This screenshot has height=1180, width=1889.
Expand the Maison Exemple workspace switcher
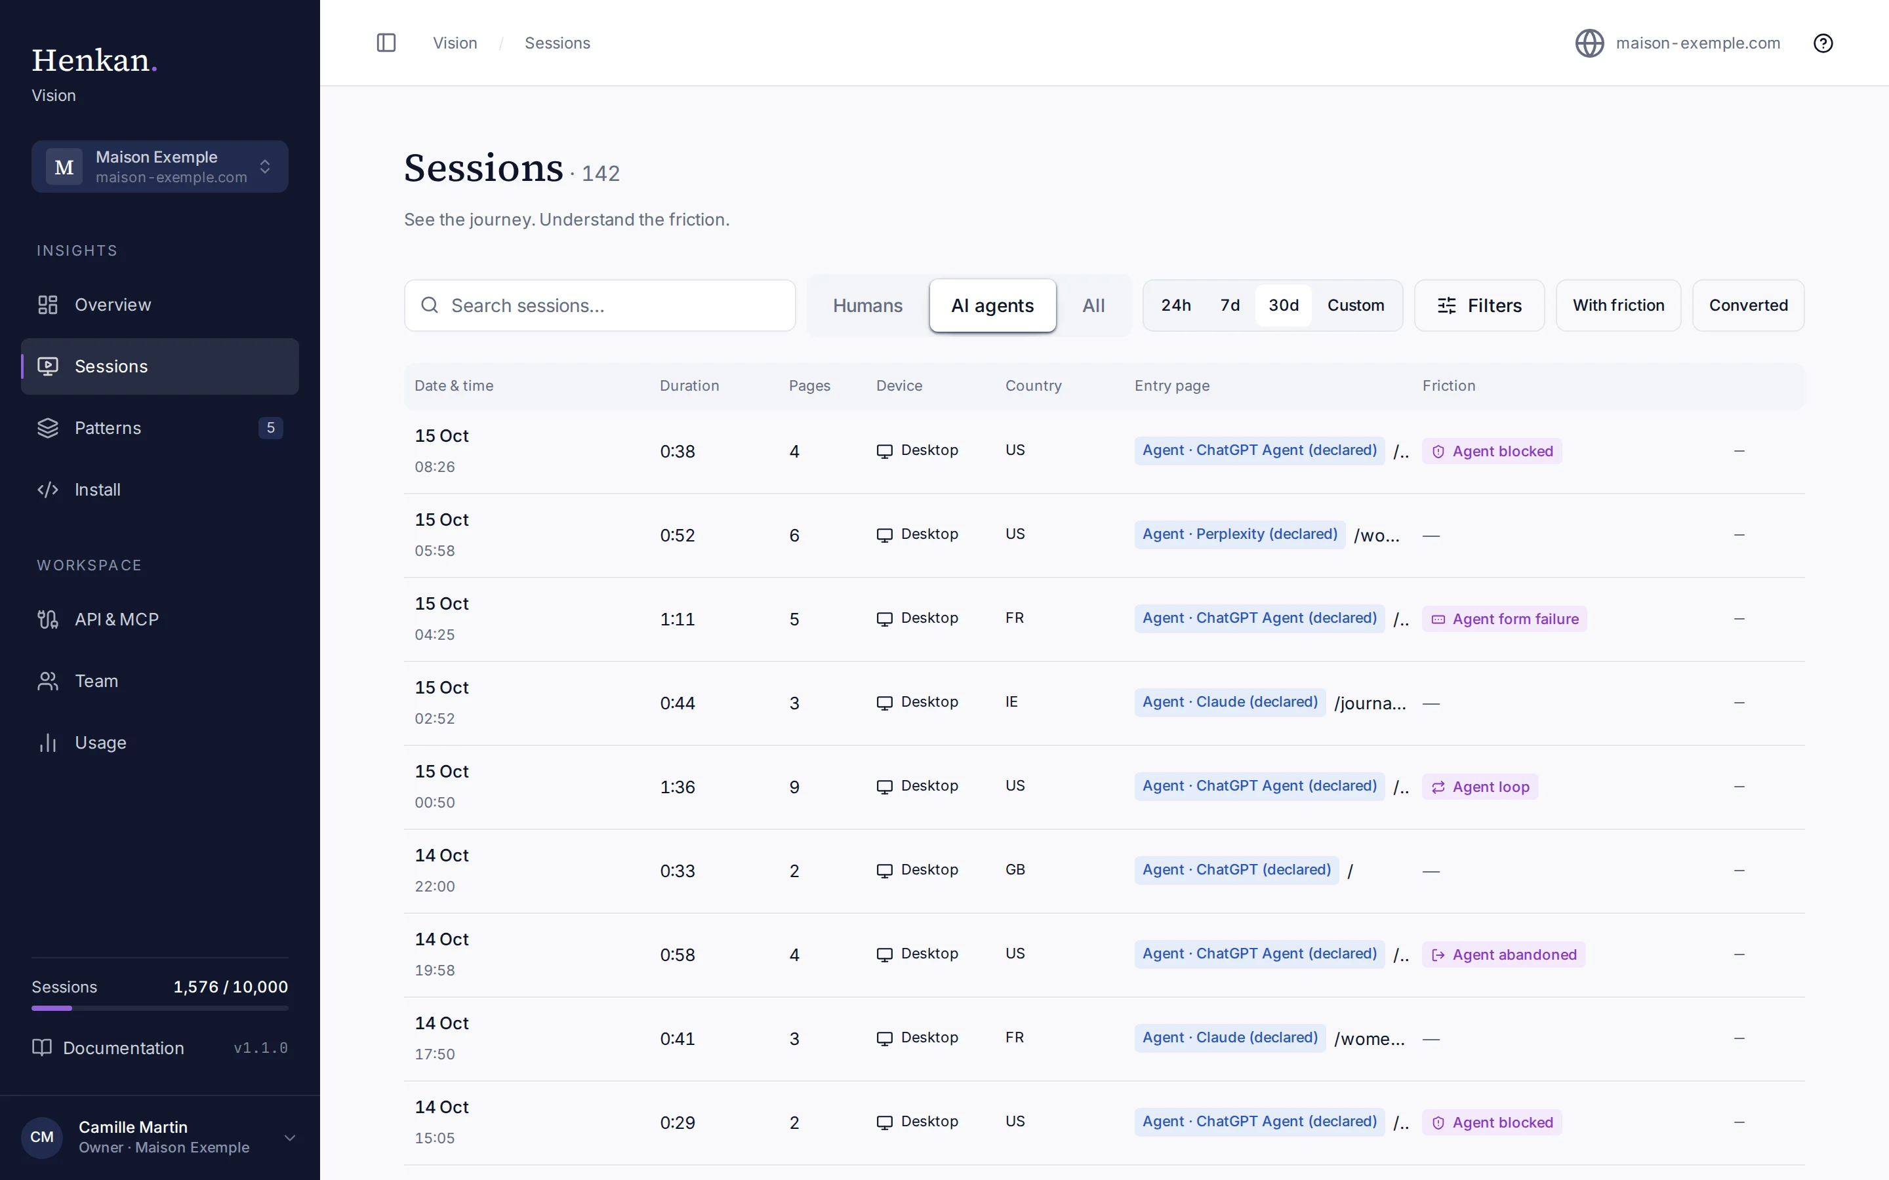click(160, 167)
